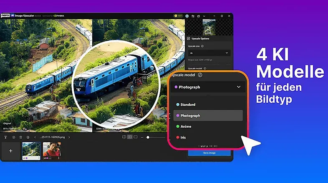328x183 pixels.
Task: Click the Nero AI logo in title bar
Action: point(8,16)
